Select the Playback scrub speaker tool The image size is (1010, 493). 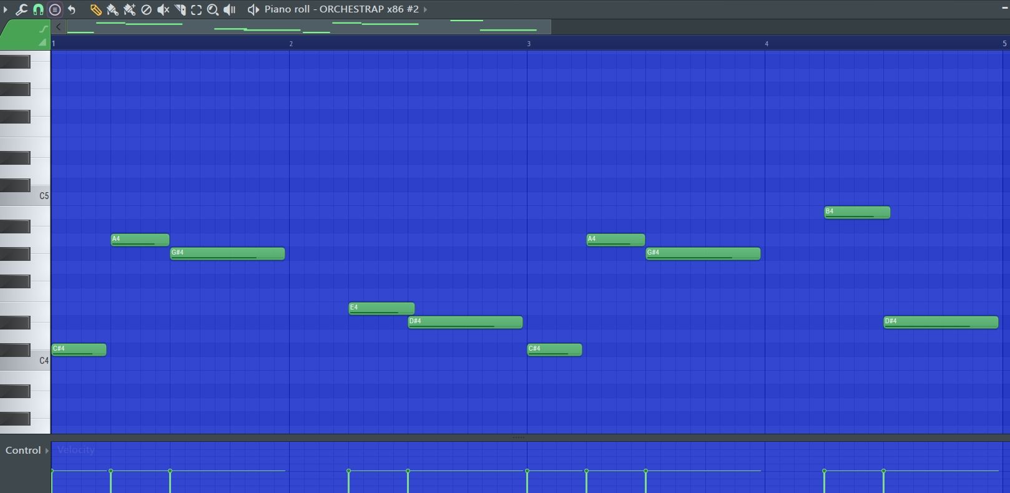click(x=230, y=9)
